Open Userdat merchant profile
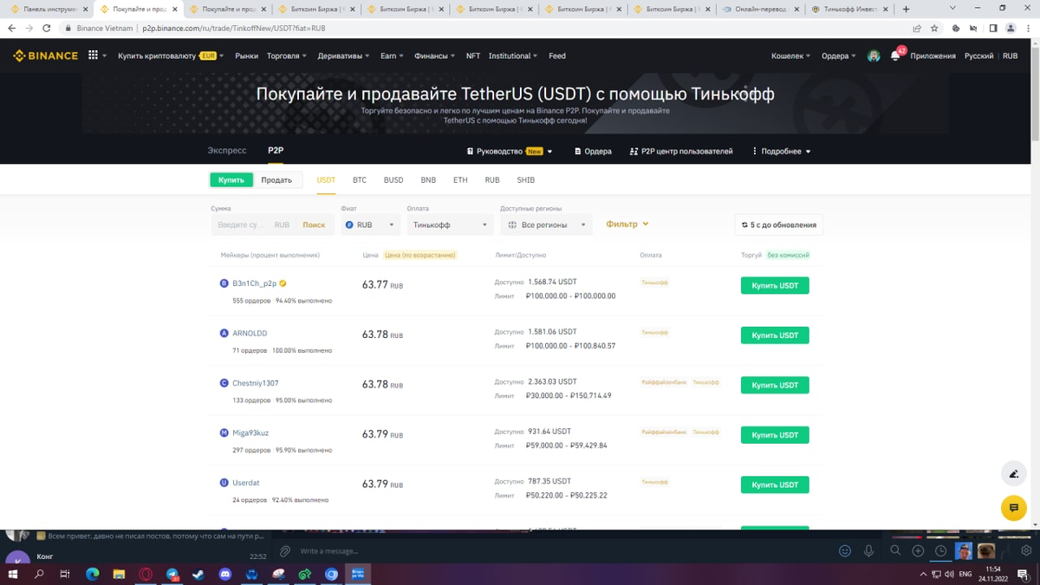 coord(245,483)
